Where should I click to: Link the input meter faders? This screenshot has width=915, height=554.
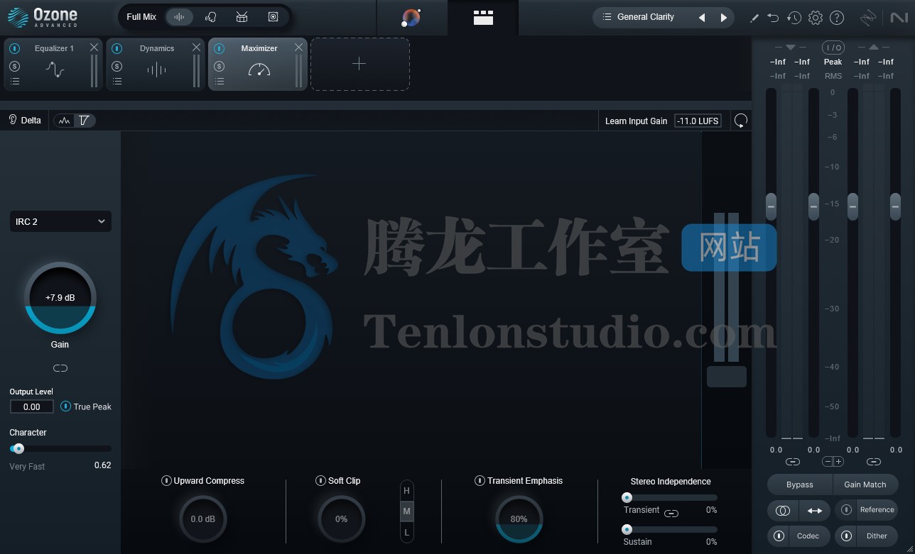click(x=793, y=462)
